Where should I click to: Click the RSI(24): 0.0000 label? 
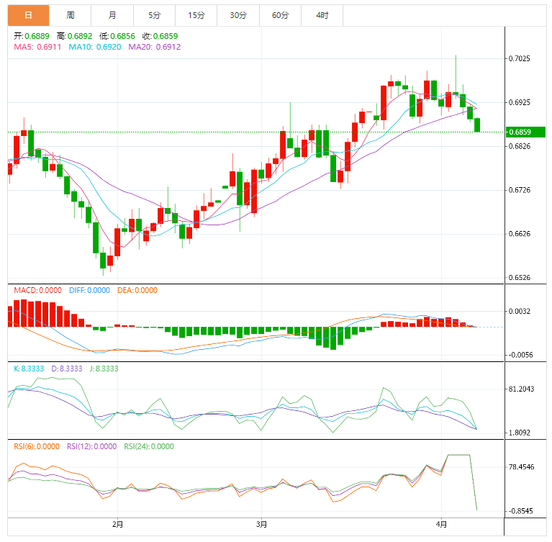tap(149, 446)
